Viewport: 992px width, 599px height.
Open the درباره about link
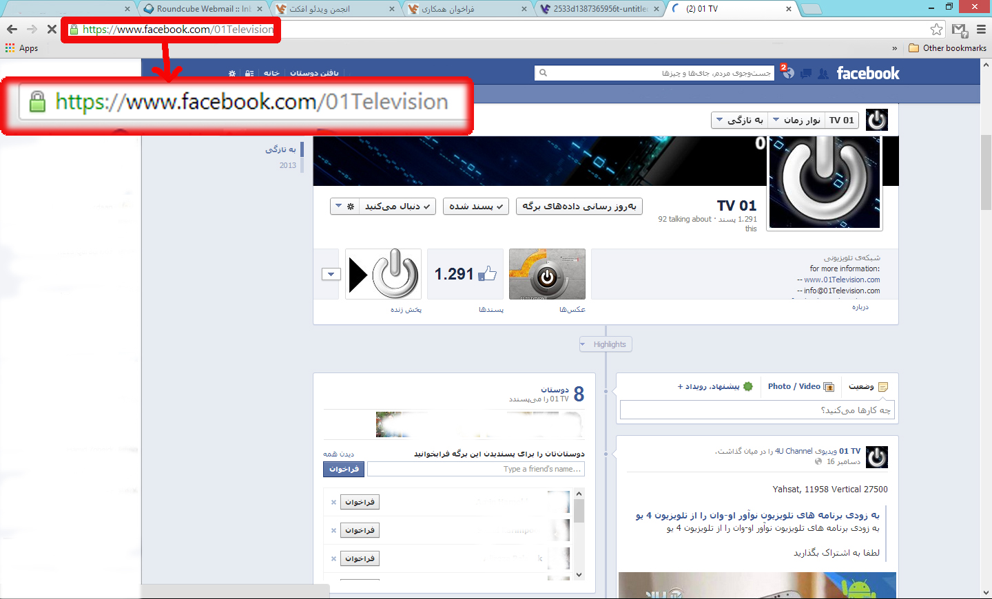click(x=860, y=307)
